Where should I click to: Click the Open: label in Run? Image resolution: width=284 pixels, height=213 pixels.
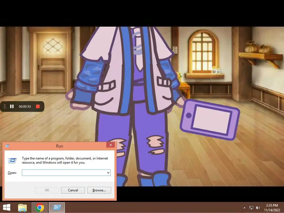coord(12,173)
